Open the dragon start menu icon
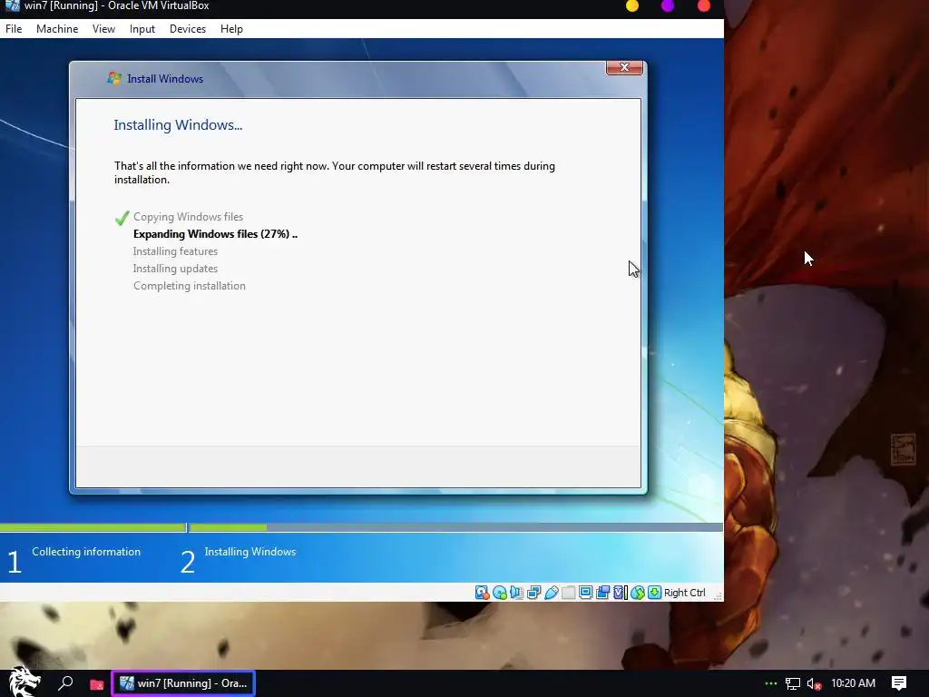 click(24, 682)
